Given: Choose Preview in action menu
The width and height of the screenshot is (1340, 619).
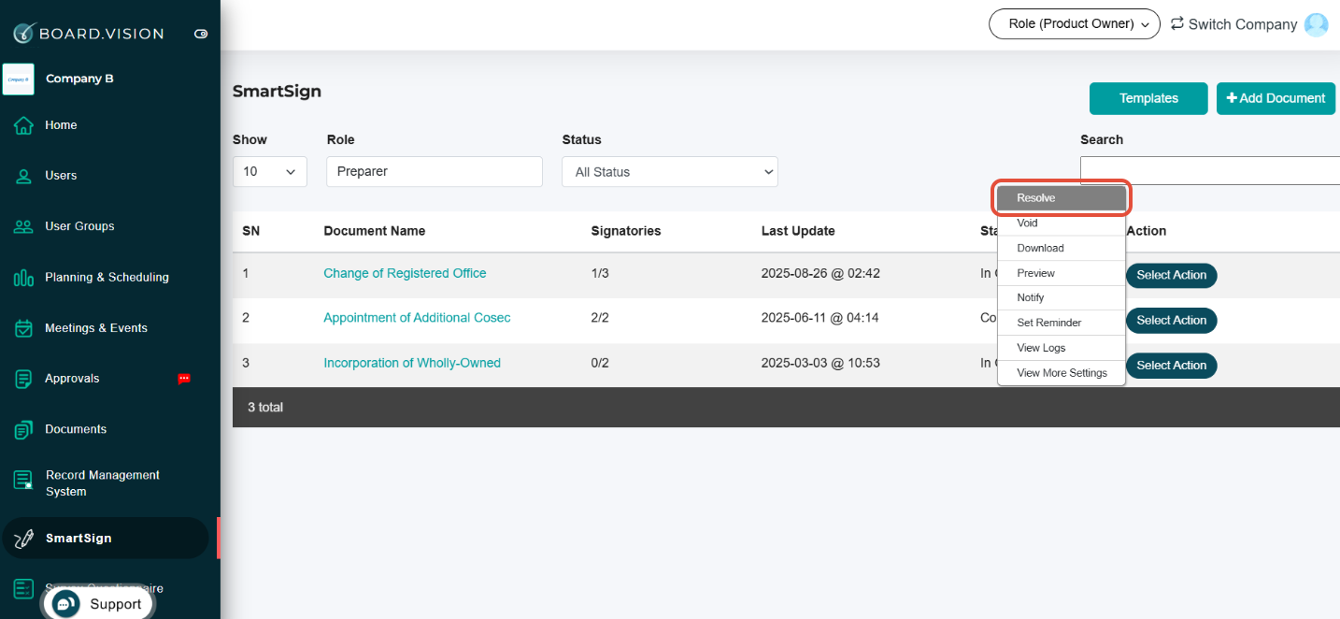Looking at the screenshot, I should pos(1062,273).
